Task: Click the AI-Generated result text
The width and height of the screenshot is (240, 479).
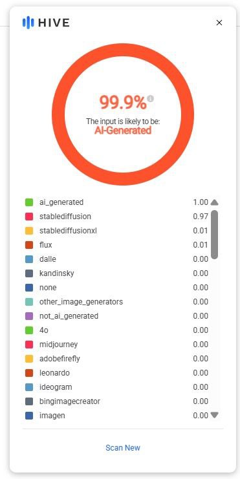Action: click(x=123, y=131)
